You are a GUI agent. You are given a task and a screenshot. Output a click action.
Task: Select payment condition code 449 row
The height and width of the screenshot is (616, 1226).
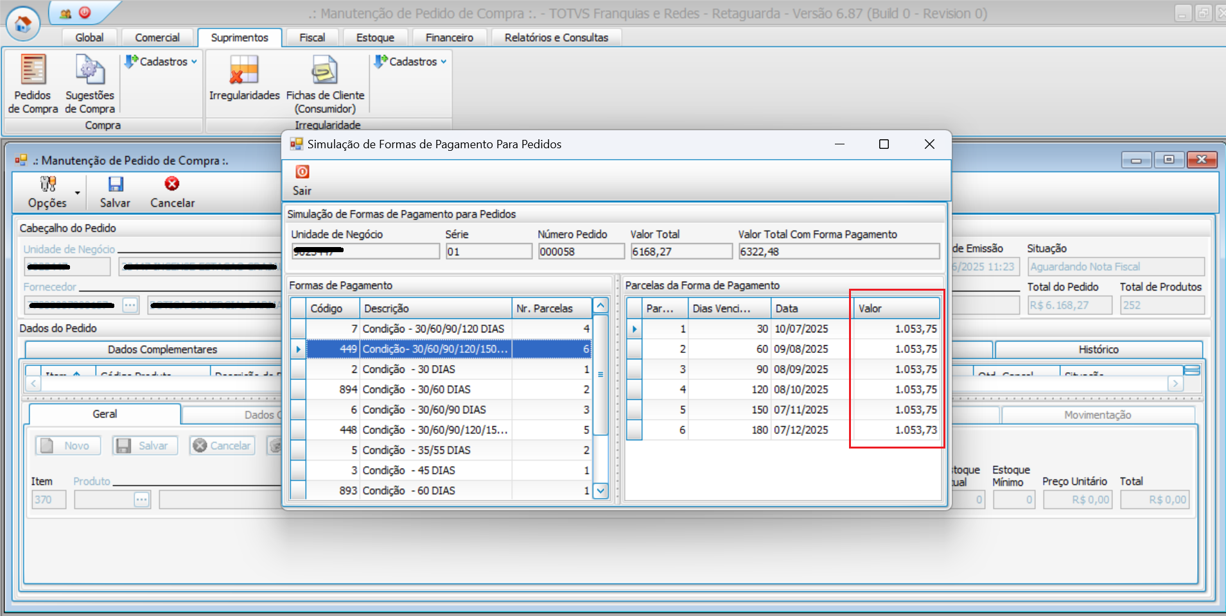pos(441,349)
